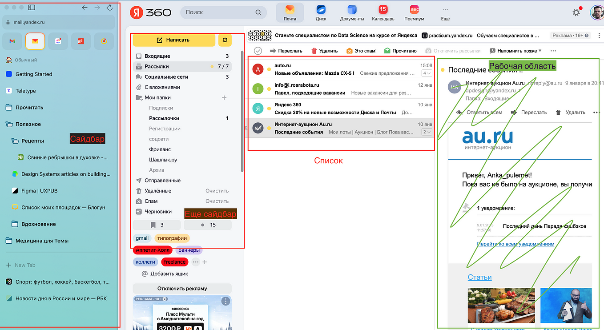This screenshot has height=330, width=604.
Task: Select the freelance label tag
Action: tap(175, 262)
